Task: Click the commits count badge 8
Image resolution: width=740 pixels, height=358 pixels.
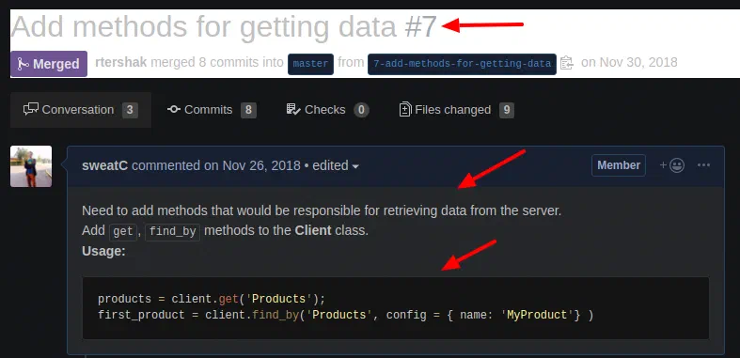Action: [248, 110]
